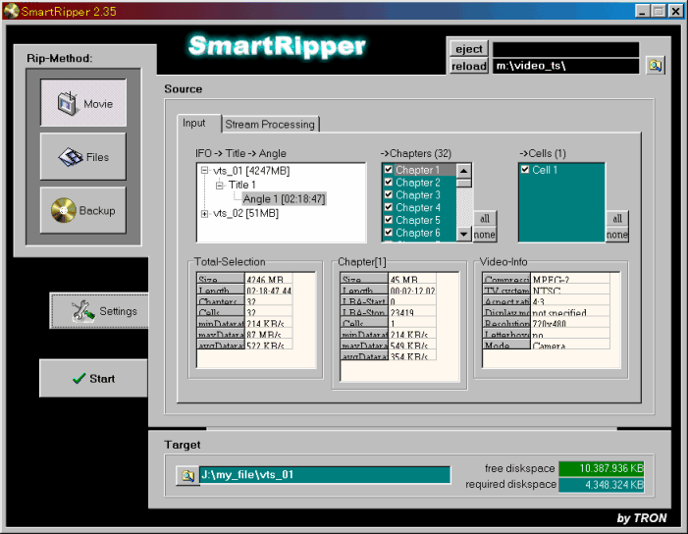The height and width of the screenshot is (534, 688).
Task: Click the eject drive button
Action: point(468,49)
